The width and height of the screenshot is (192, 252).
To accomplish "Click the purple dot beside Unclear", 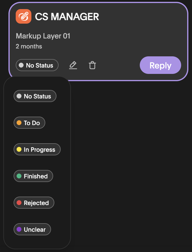I will [x=19, y=230].
